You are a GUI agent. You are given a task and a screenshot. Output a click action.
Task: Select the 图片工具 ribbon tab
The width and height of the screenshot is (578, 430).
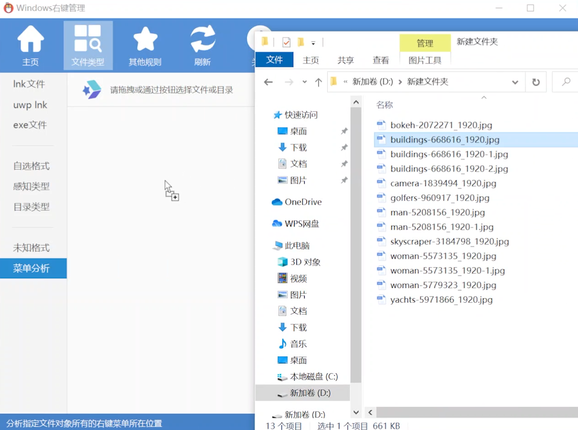coord(425,60)
